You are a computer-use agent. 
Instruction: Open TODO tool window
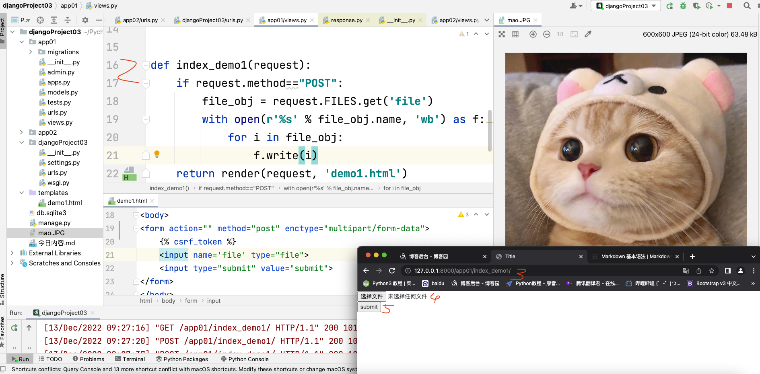50,359
